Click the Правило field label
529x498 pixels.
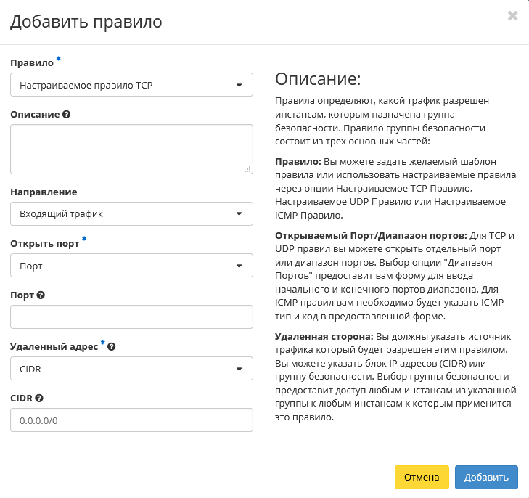pos(32,63)
